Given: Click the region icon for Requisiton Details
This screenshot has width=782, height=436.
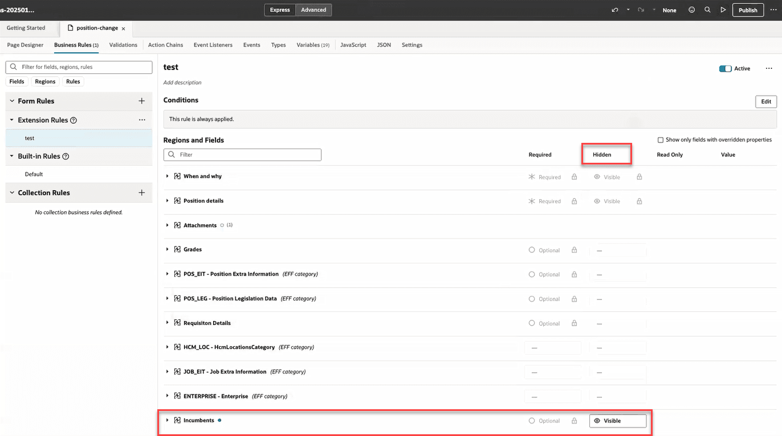Looking at the screenshot, I should pyautogui.click(x=177, y=323).
